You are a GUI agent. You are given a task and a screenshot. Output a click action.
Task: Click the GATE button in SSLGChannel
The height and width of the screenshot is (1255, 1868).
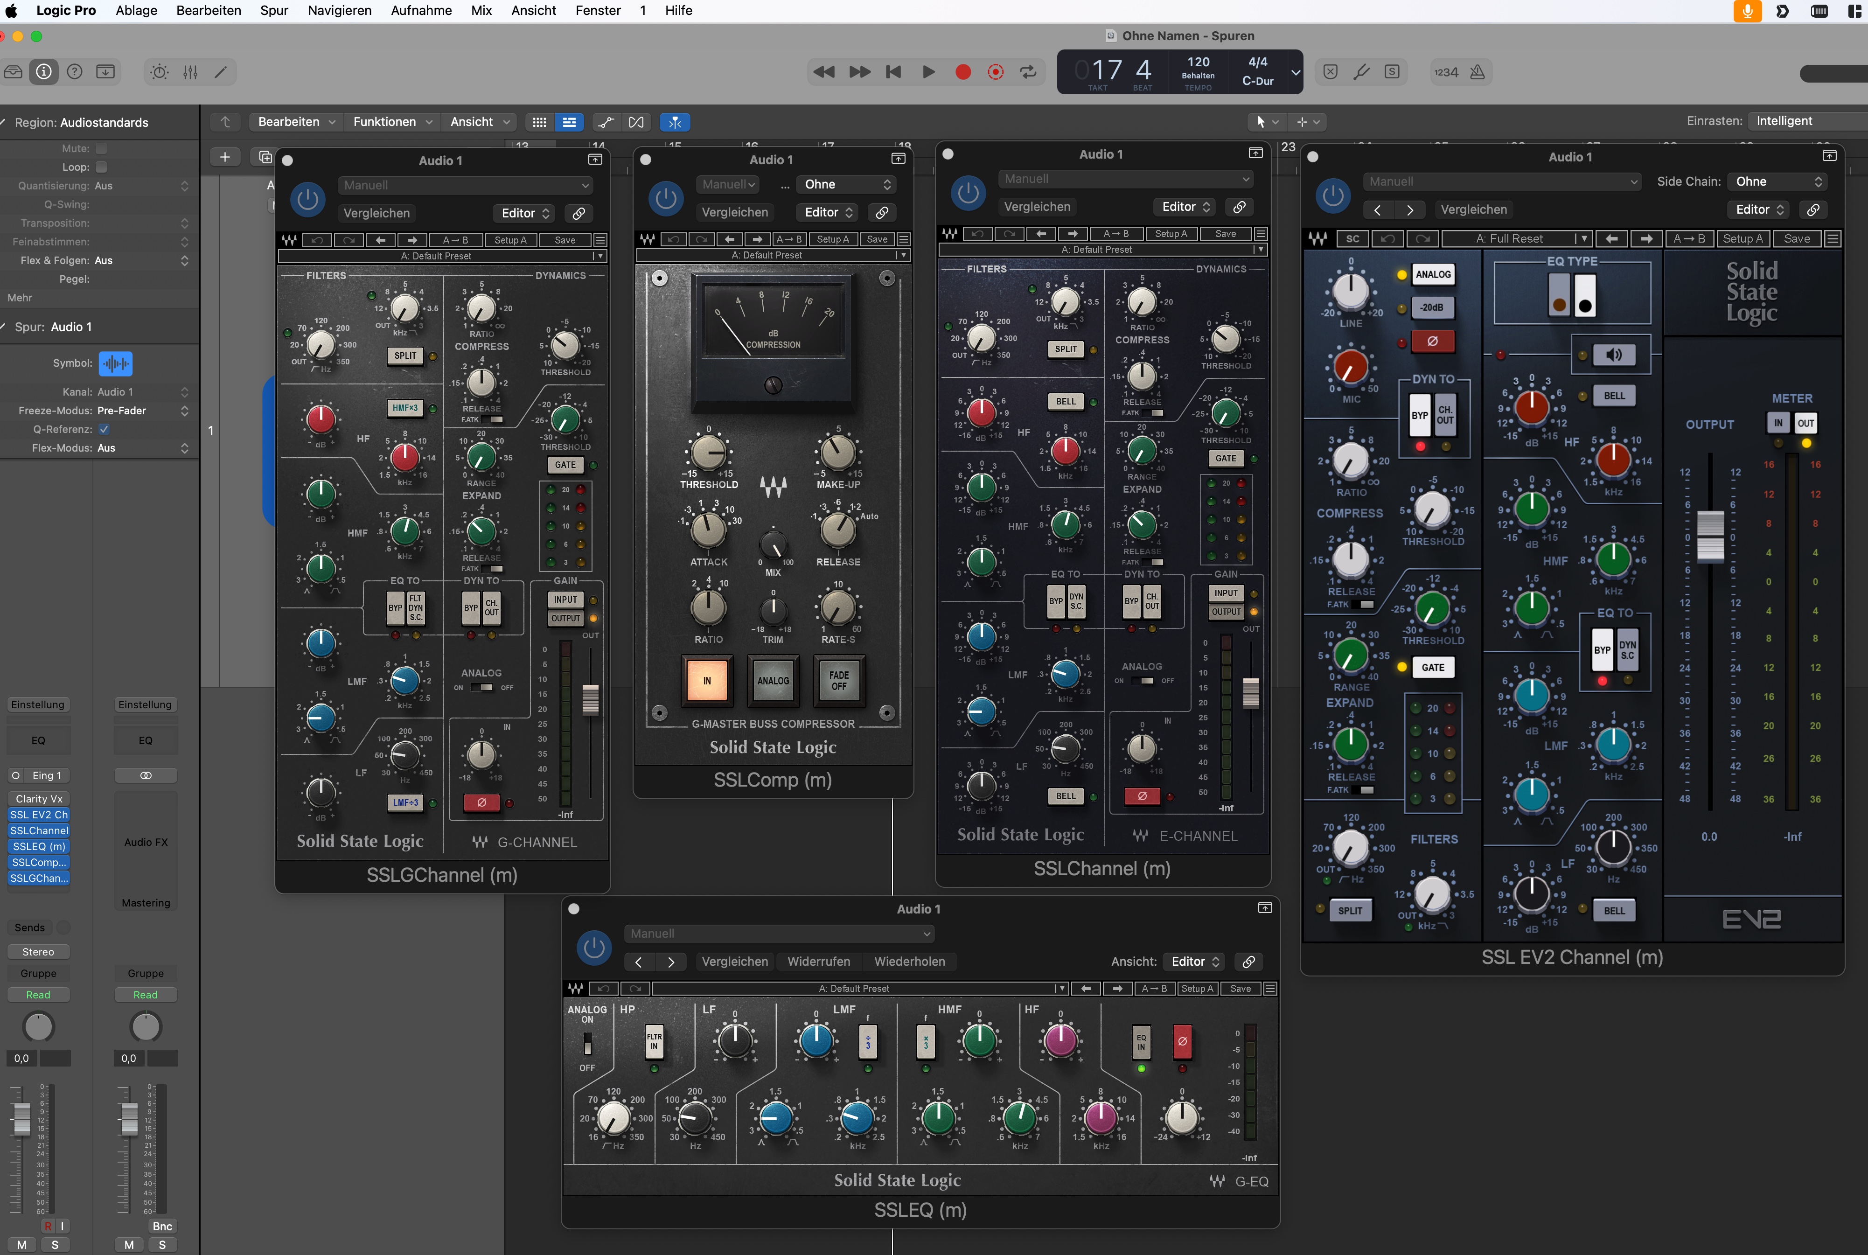(x=565, y=464)
